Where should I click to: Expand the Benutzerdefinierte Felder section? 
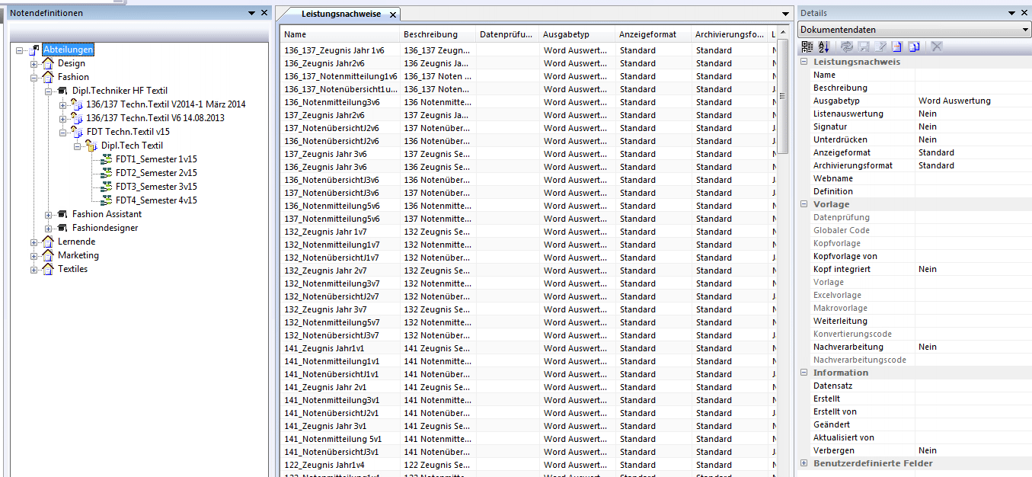pos(804,463)
